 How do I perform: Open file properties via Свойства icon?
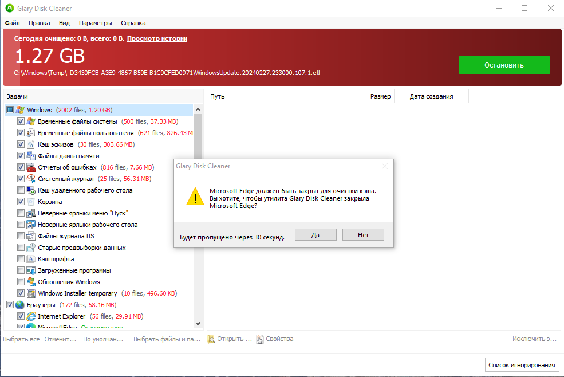[x=259, y=339]
